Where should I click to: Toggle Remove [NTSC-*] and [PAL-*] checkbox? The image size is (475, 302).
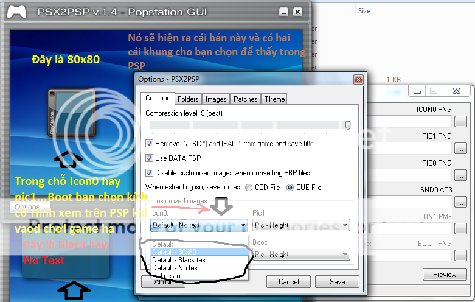(149, 144)
